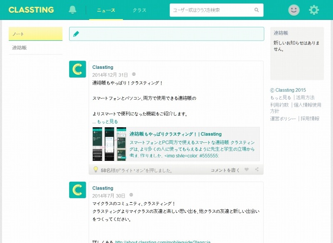Open link preview title 連絡帳もやっぱりクラスティング

175,134
